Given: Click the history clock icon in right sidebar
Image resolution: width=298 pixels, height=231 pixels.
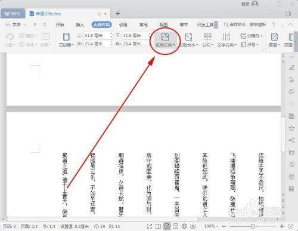Looking at the screenshot, I should 291,165.
